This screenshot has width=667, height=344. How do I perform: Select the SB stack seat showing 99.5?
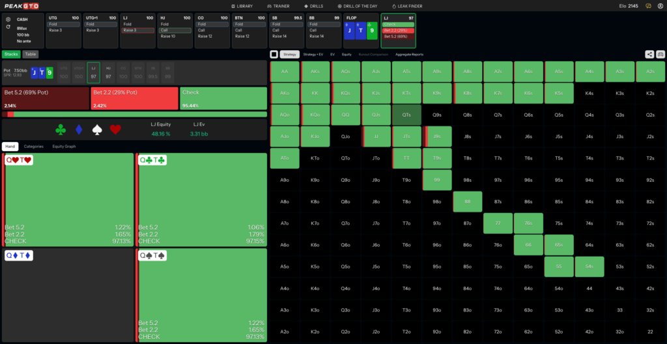pos(152,73)
